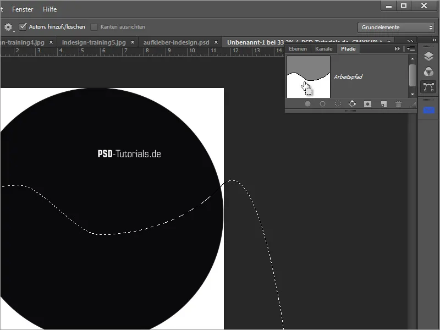
Task: Toggle Kanten ausrichten checkbox
Action: [94, 27]
